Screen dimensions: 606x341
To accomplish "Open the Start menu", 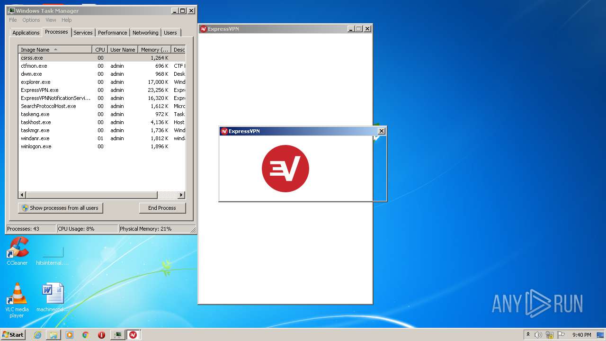I will click(x=13, y=334).
